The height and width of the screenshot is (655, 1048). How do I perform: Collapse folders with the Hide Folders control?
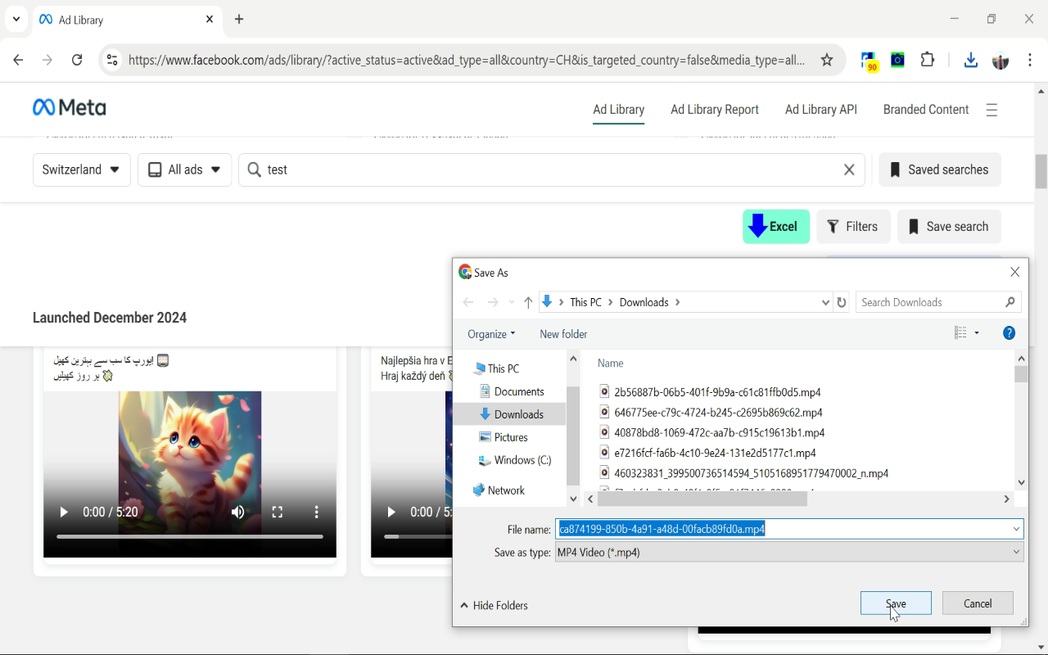(494, 605)
